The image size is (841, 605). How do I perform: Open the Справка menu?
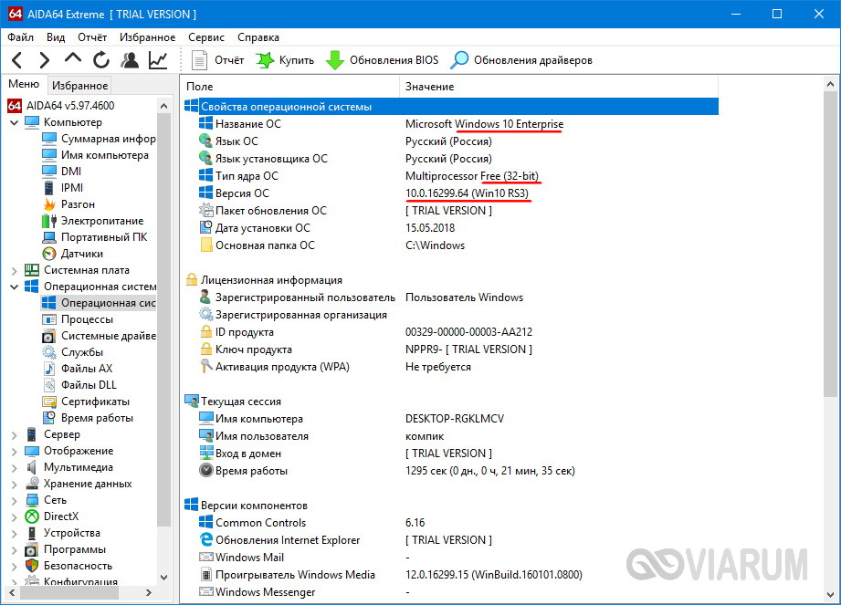coord(258,37)
